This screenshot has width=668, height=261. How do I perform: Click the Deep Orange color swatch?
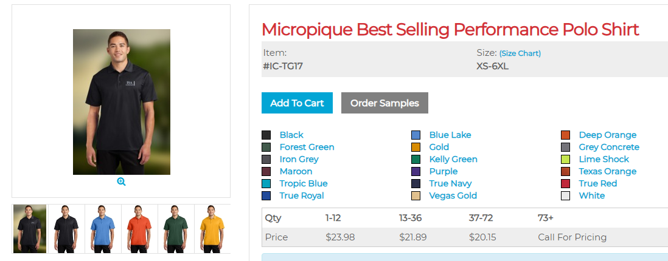click(566, 135)
